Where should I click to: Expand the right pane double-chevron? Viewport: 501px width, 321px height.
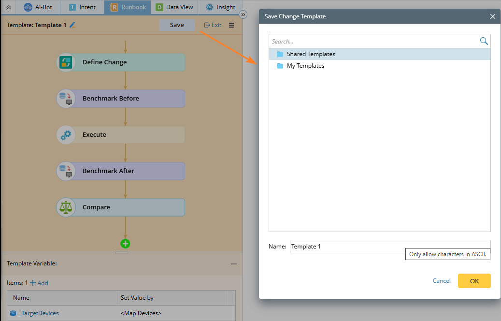[x=243, y=15]
